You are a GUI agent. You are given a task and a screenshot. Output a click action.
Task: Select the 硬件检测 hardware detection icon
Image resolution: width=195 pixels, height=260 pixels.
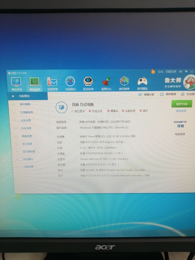point(34,84)
